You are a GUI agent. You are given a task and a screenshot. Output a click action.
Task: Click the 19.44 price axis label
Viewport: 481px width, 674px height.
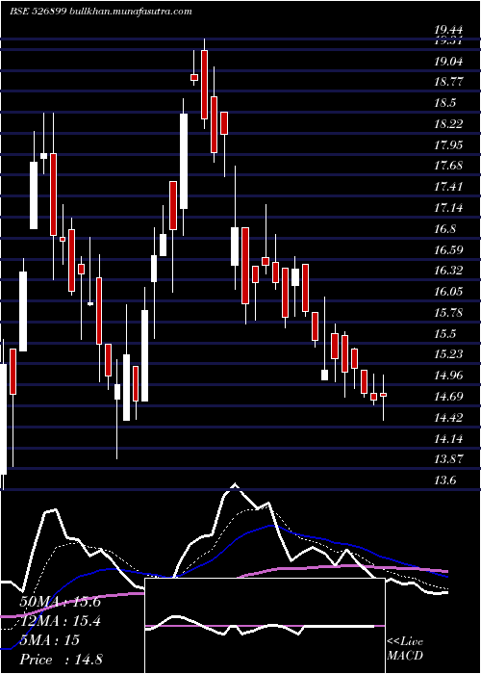pyautogui.click(x=448, y=30)
